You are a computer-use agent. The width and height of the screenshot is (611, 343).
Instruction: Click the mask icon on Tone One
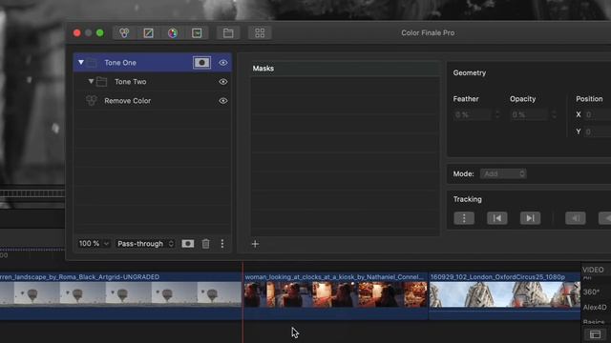pos(201,63)
